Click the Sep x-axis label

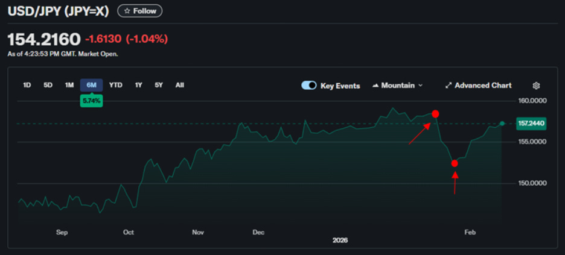(62, 232)
